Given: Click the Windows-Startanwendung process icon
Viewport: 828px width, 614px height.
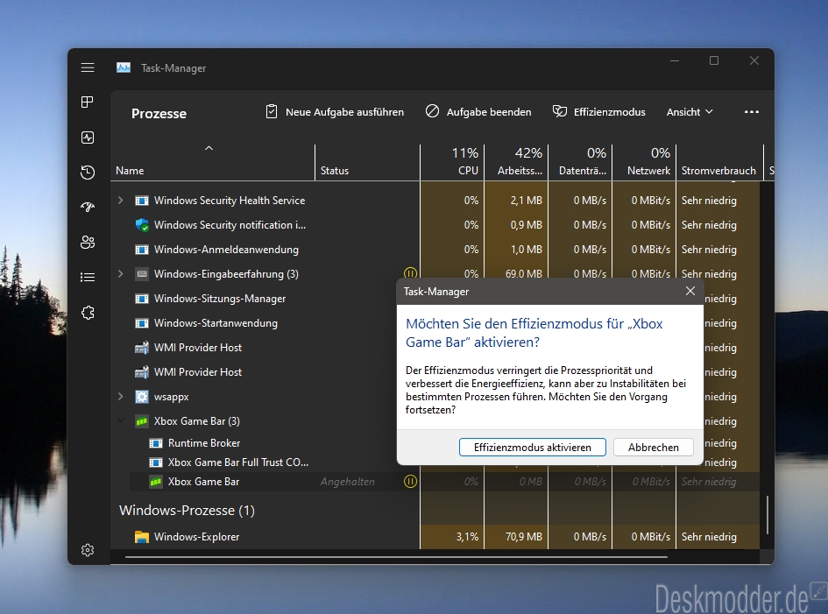Looking at the screenshot, I should click(142, 323).
